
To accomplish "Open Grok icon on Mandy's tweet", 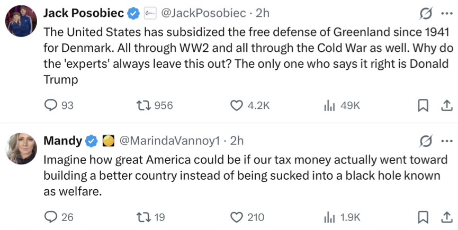I will pos(424,141).
